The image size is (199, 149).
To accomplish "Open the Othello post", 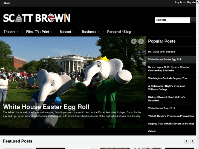I will [x=152, y=132].
